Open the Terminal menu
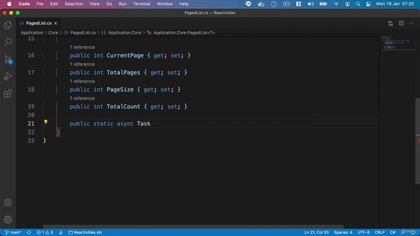The height and width of the screenshot is (236, 420). point(142,4)
